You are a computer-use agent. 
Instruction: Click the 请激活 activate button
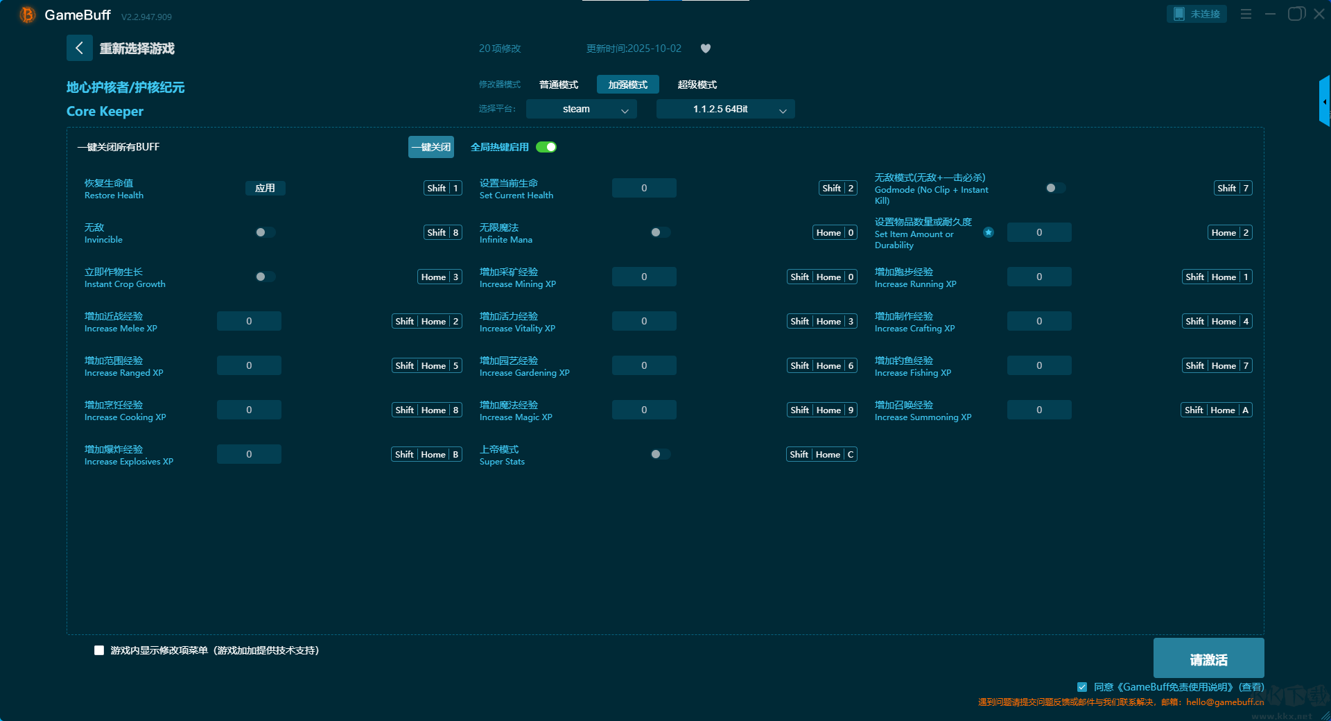coord(1208,659)
